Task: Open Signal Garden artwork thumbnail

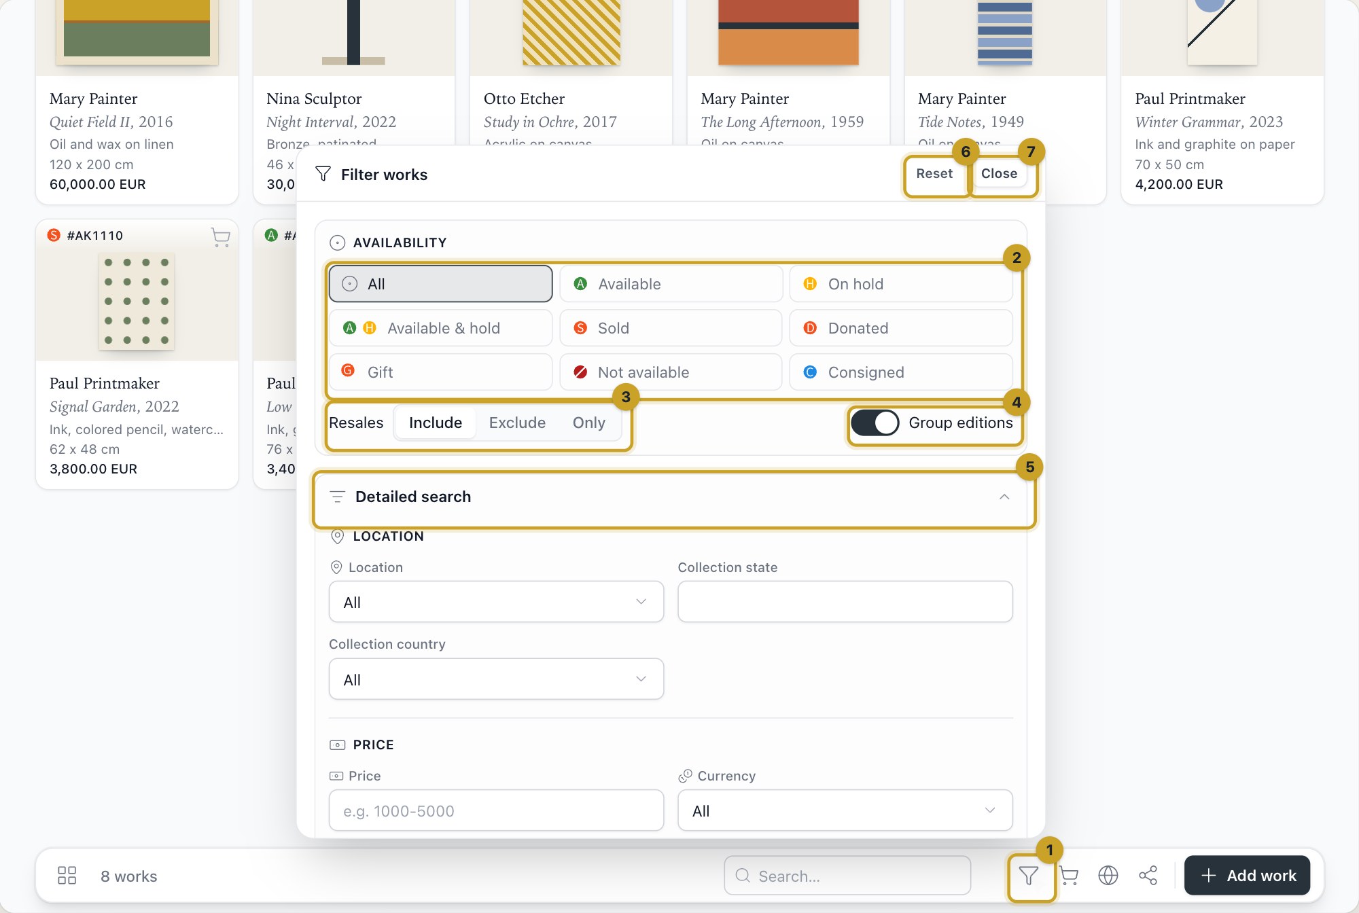Action: (x=137, y=301)
